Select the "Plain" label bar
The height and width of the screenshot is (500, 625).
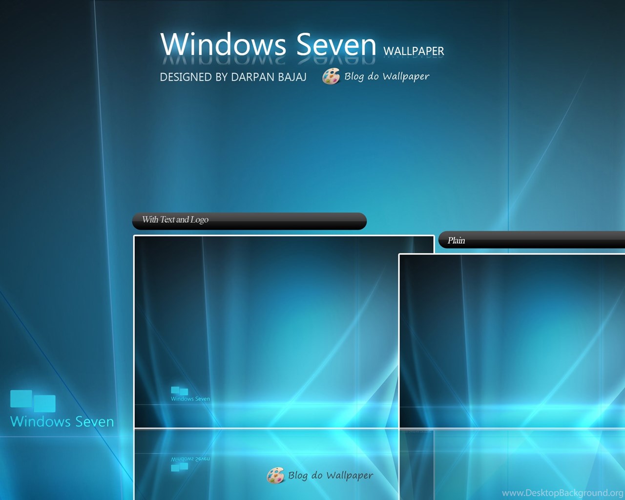531,240
